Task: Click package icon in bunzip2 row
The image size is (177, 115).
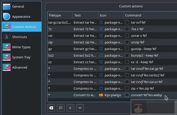Action: tap(101, 55)
